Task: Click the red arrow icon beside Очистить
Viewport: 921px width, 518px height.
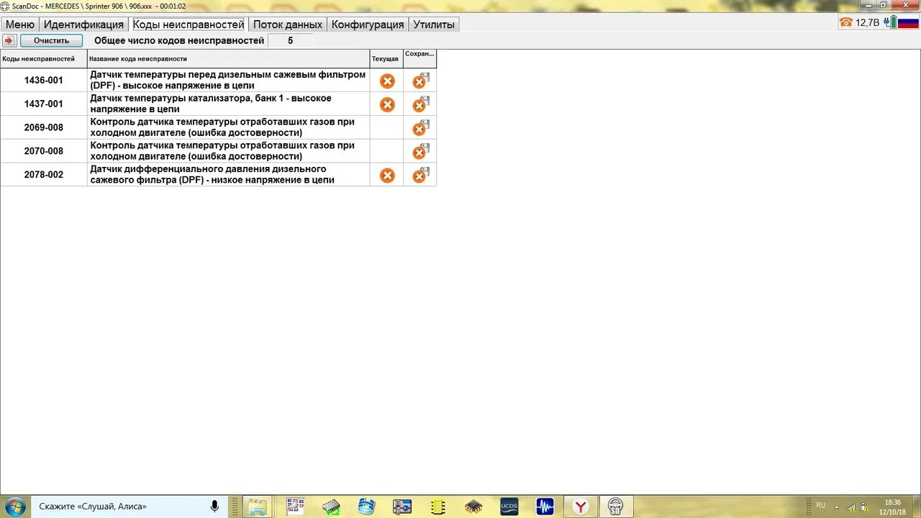Action: [9, 40]
